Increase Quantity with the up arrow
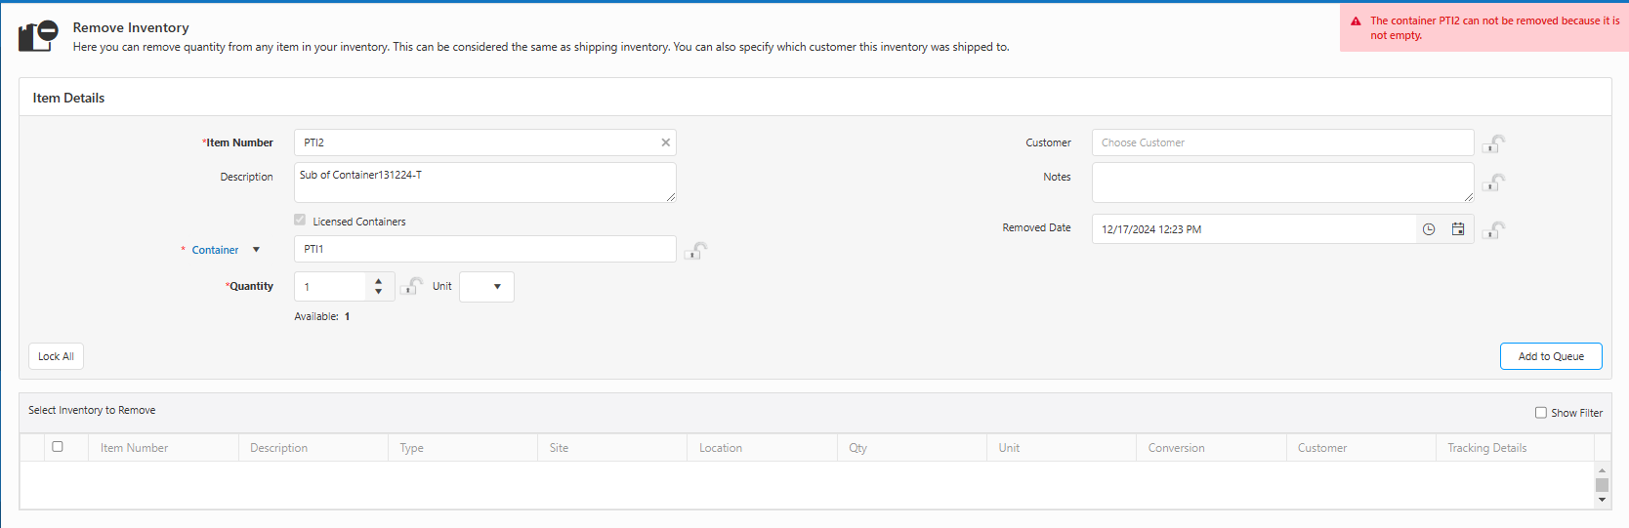The height and width of the screenshot is (528, 1629). [379, 281]
